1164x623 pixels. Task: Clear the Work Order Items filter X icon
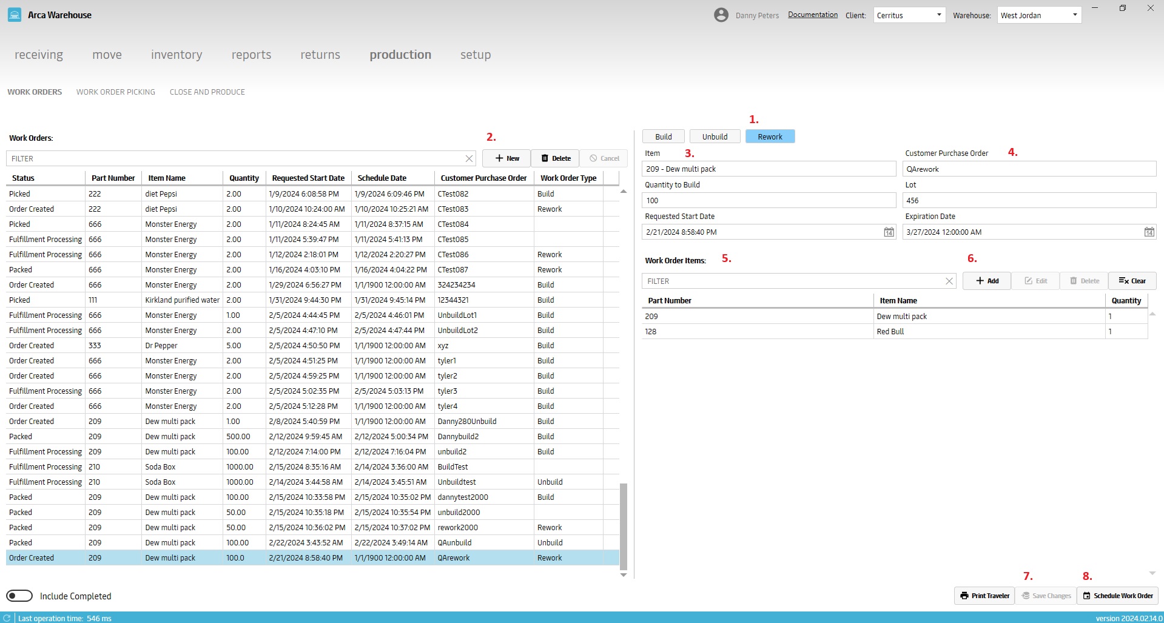coord(949,281)
